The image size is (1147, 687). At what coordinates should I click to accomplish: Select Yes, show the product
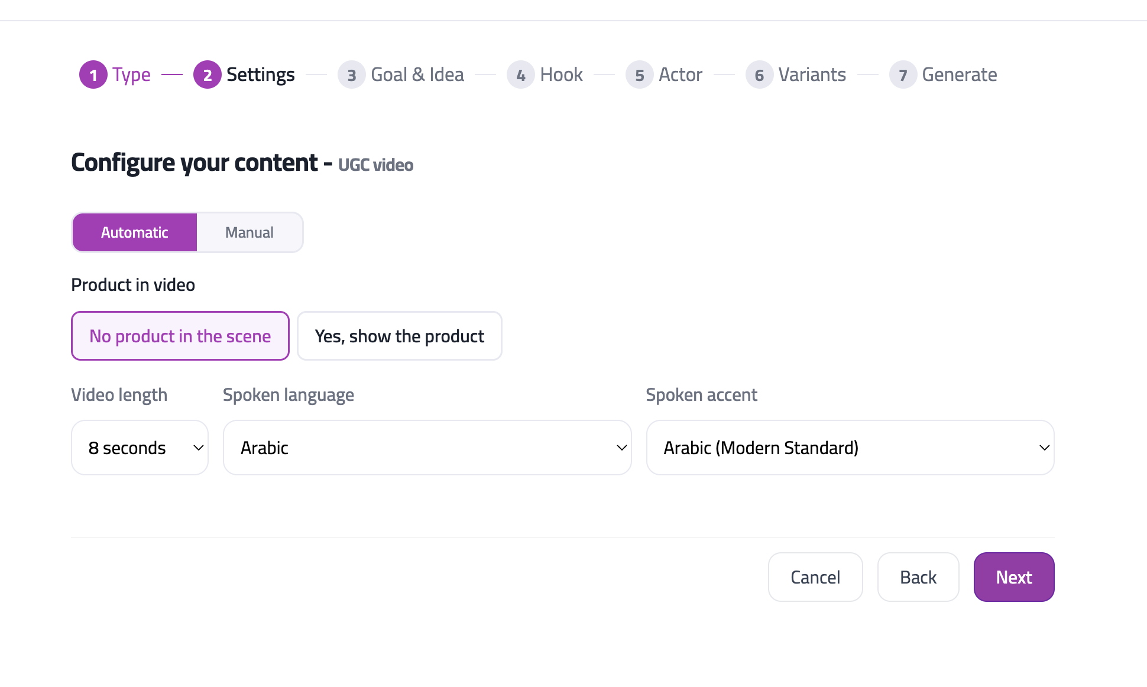[x=399, y=336]
